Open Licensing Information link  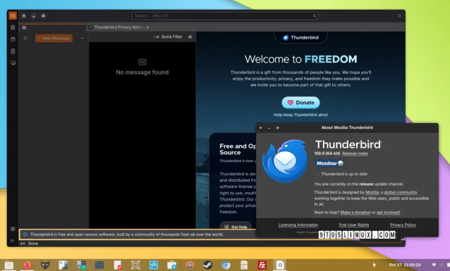click(x=298, y=225)
